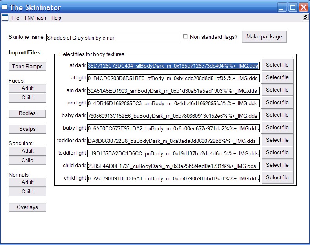Click the menu bar document icon
The height and width of the screenshot is (245, 310).
point(5,18)
